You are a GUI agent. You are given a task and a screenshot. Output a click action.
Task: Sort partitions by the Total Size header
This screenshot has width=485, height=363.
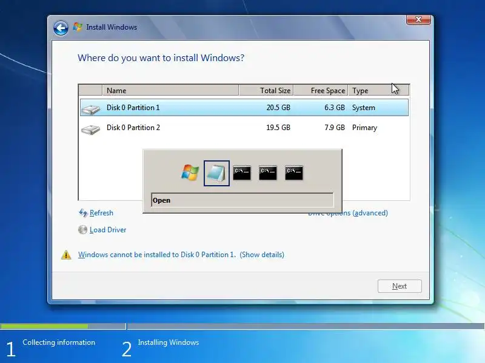pyautogui.click(x=266, y=90)
